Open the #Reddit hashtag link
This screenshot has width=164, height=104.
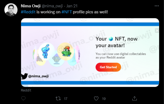(28, 12)
